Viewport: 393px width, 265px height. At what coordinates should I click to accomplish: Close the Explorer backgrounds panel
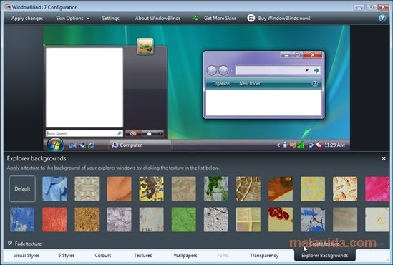384,158
